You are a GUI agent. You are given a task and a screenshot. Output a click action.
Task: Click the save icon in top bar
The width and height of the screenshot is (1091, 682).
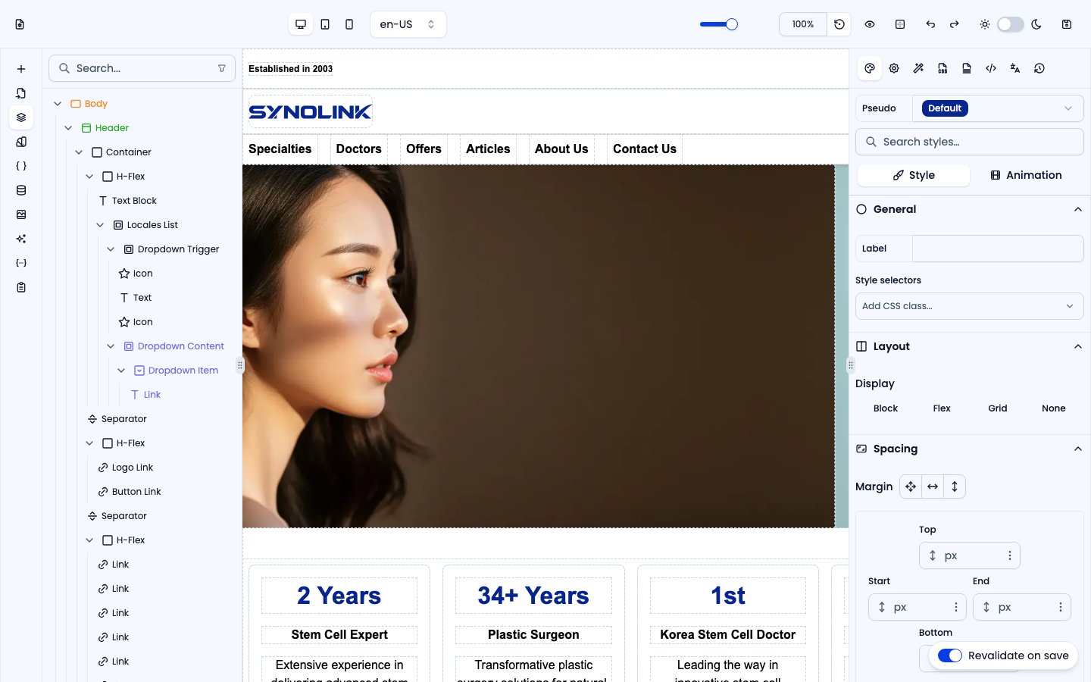pyautogui.click(x=1067, y=24)
